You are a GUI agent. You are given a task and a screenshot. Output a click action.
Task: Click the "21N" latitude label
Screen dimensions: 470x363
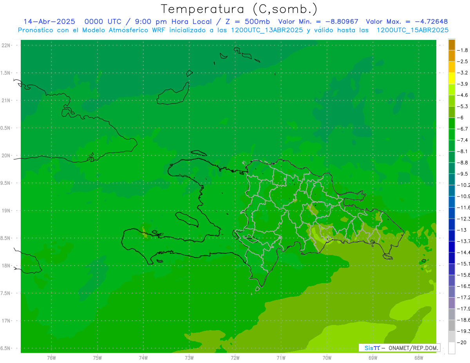tap(6, 101)
